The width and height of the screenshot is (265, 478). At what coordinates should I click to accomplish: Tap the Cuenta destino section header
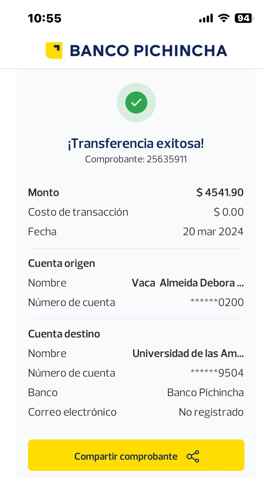pyautogui.click(x=64, y=334)
